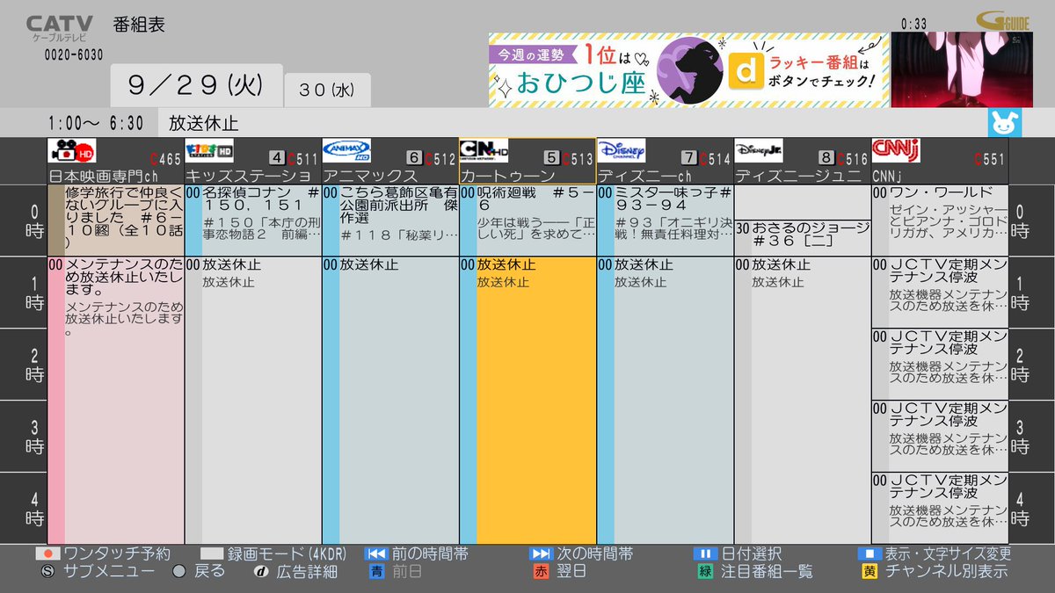
Task: Select the Disney Channel logo
Action: (622, 150)
